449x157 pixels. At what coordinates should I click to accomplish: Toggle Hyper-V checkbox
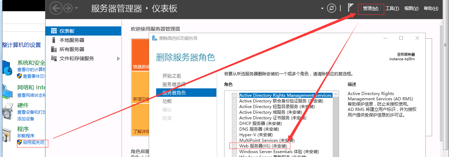coord(234,135)
